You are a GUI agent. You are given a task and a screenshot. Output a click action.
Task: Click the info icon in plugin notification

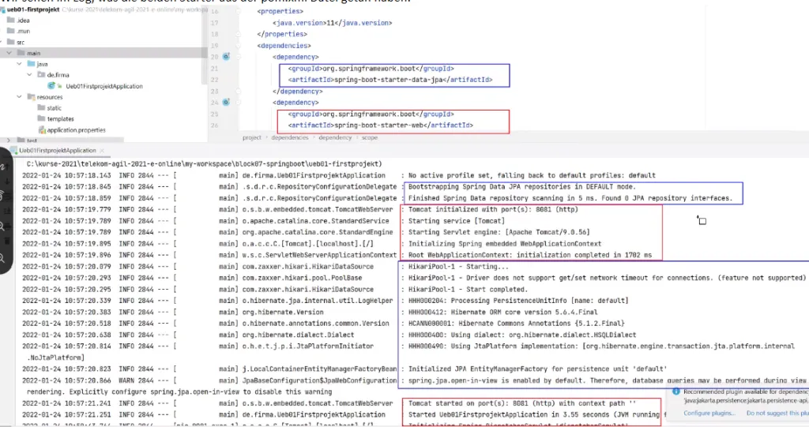coord(676,391)
